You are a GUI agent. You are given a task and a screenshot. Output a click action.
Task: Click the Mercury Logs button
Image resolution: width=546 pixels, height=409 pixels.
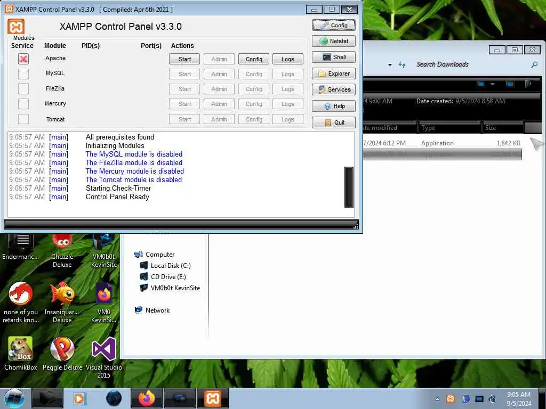pos(287,104)
